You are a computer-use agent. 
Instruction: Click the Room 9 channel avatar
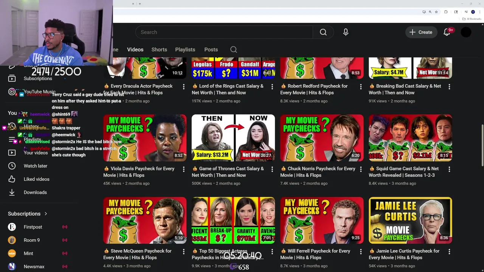pyautogui.click(x=12, y=240)
